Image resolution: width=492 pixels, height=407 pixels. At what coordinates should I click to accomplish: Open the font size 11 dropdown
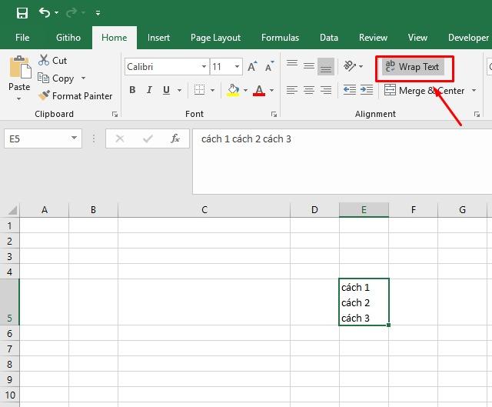[x=238, y=67]
